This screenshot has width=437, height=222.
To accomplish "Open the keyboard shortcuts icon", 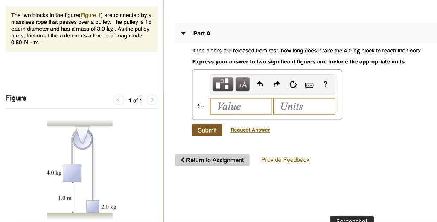I will (309, 85).
